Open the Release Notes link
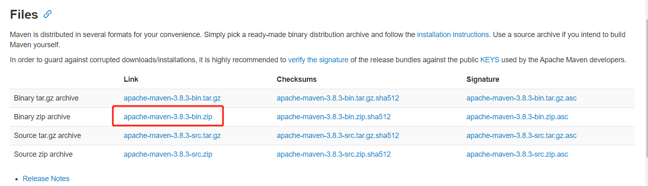This screenshot has height=186, width=648. click(x=46, y=179)
